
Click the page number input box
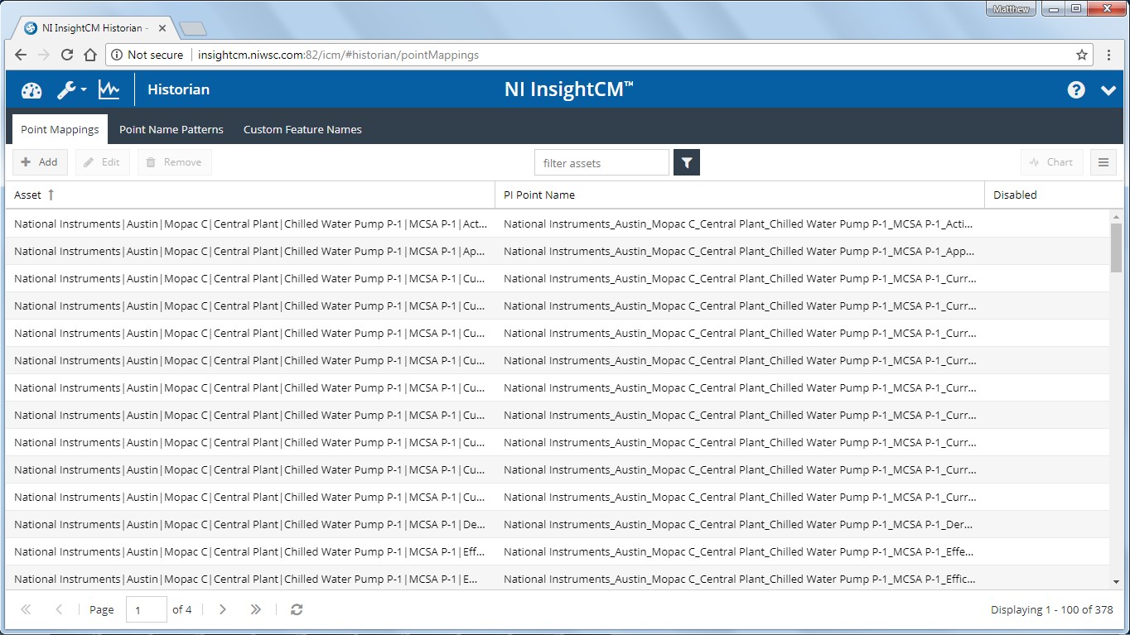(146, 610)
